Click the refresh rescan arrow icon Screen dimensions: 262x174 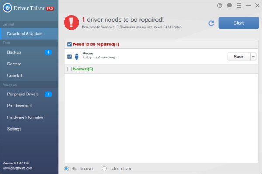click(x=211, y=23)
